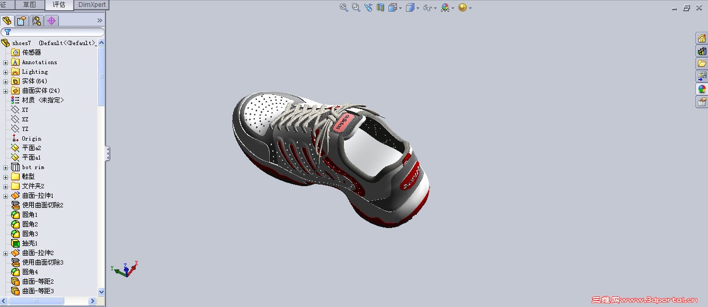Click the tree scroll-down arrow
708x307 pixels.
click(101, 292)
